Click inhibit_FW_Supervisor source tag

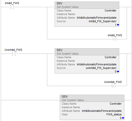coord(103,21)
